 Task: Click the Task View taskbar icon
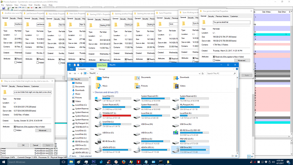pyautogui.click(x=64, y=162)
